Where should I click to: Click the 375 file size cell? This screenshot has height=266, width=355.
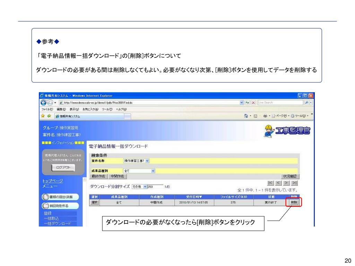click(233, 202)
